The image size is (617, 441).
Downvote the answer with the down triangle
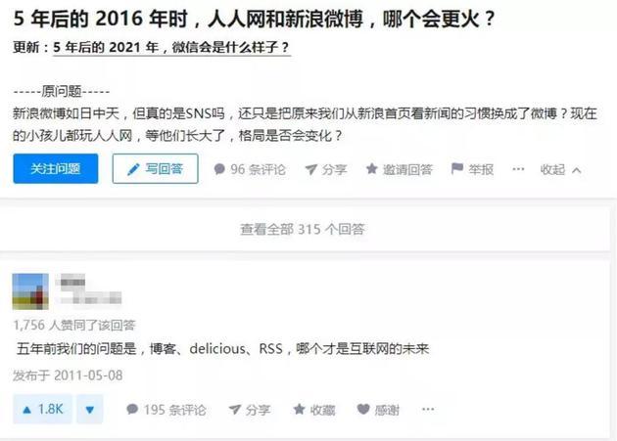[90, 409]
